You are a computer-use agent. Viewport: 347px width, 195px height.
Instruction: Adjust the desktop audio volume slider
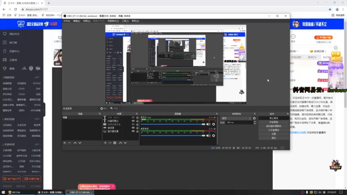coord(173,136)
